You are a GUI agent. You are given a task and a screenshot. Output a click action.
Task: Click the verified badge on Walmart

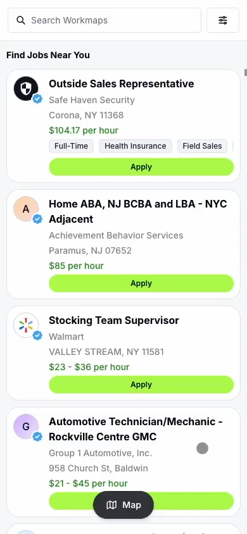[37, 336]
